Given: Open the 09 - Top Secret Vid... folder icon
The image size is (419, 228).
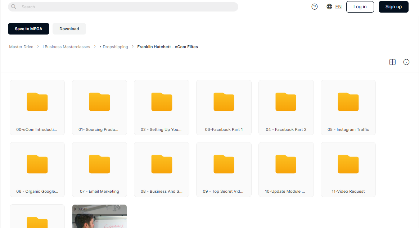Looking at the screenshot, I should tap(224, 164).
